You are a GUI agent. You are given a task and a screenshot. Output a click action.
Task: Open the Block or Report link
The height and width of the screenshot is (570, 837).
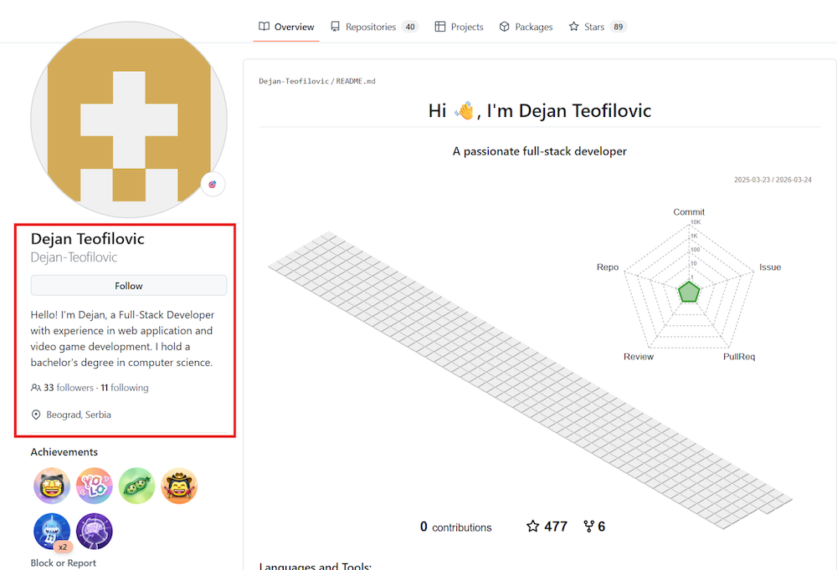pos(63,562)
